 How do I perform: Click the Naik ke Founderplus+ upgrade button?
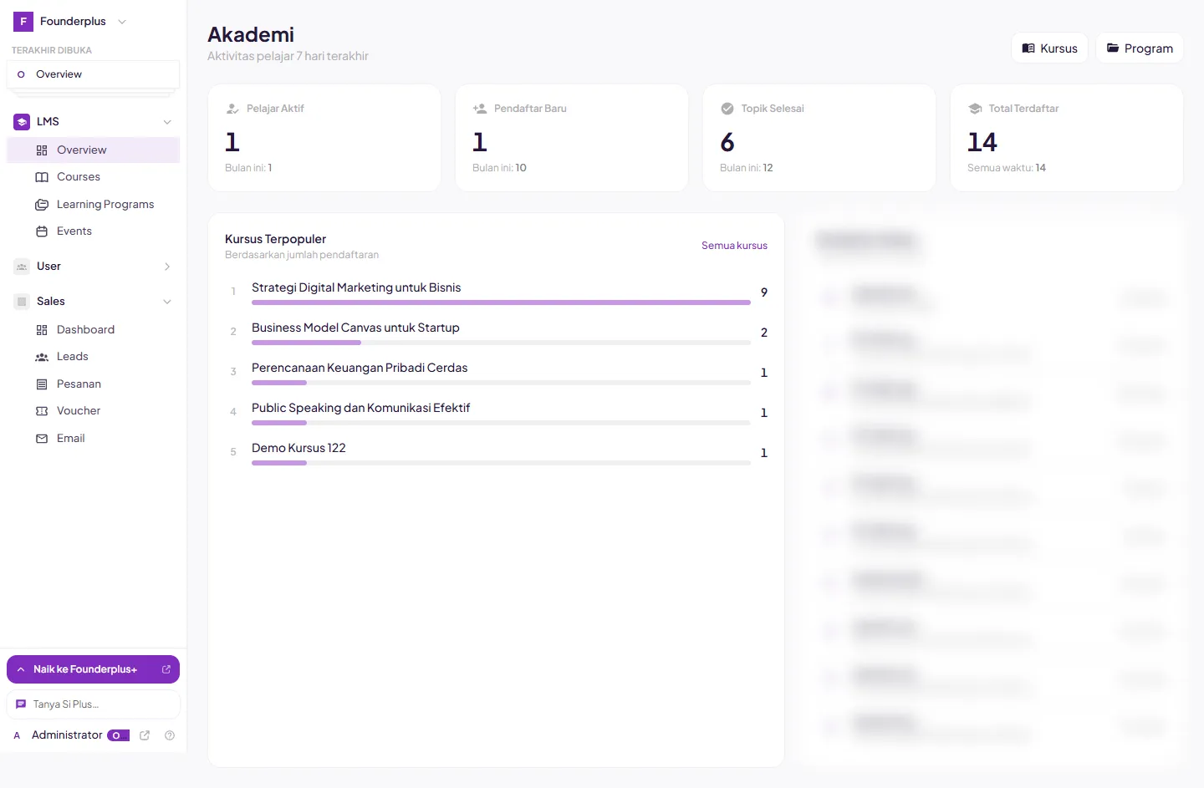[93, 669]
